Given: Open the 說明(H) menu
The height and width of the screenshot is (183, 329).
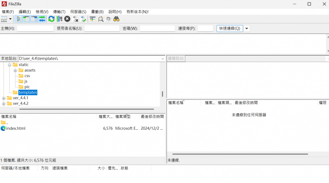Looking at the screenshot, I should [x=115, y=12].
